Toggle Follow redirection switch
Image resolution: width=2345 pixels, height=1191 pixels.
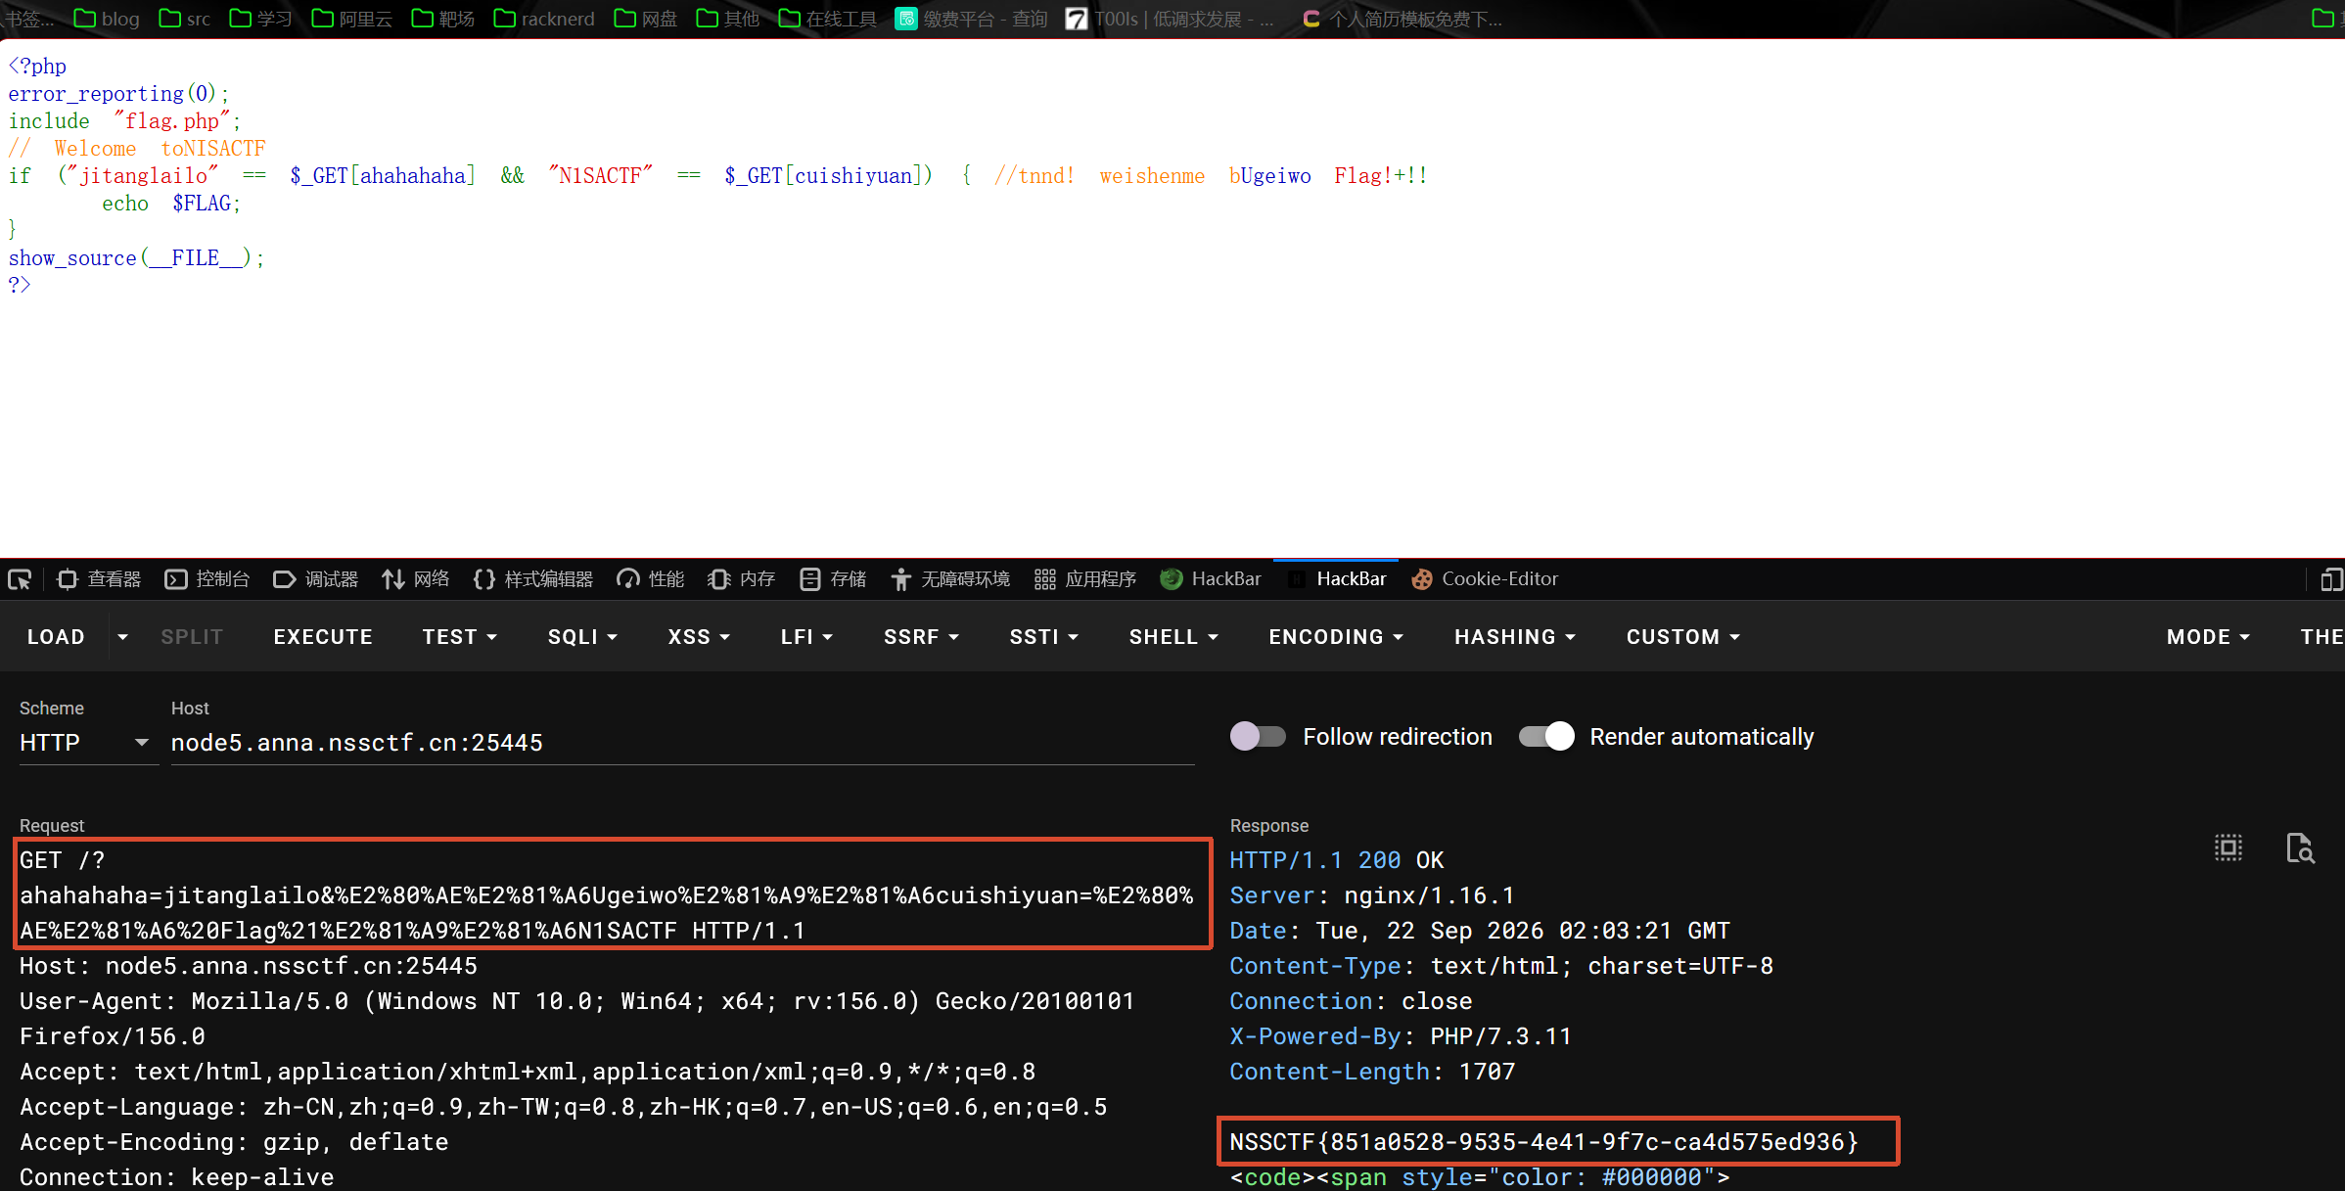tap(1258, 736)
